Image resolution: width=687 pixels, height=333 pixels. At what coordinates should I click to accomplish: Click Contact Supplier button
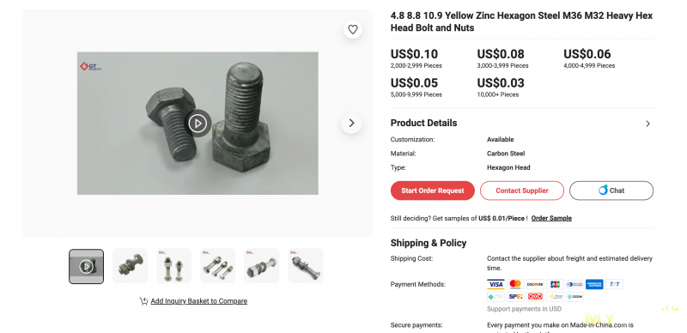point(522,191)
